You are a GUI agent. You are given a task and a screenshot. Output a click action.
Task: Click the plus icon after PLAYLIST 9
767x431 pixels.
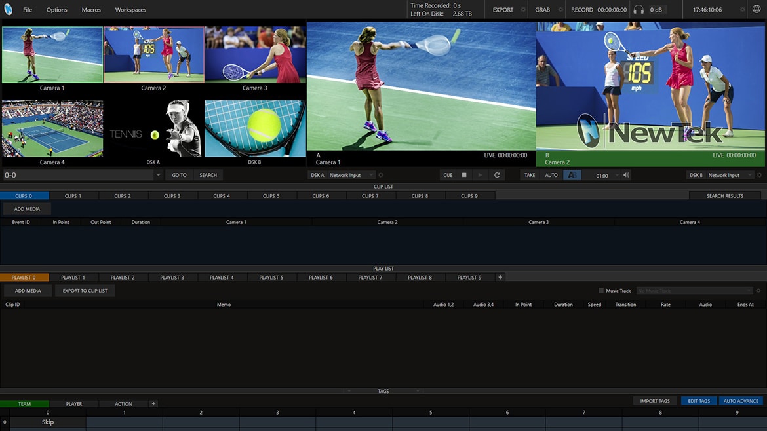tap(500, 278)
